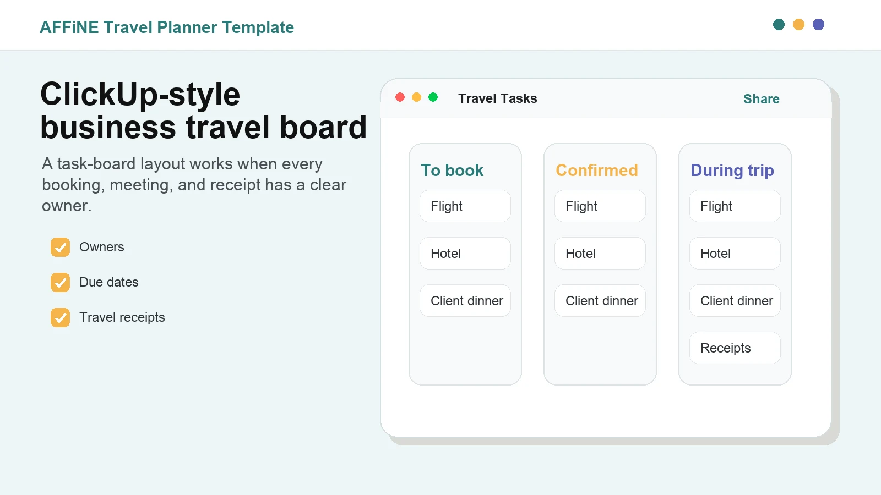Click the Travel Tasks window title
Viewport: 881px width, 495px height.
498,98
